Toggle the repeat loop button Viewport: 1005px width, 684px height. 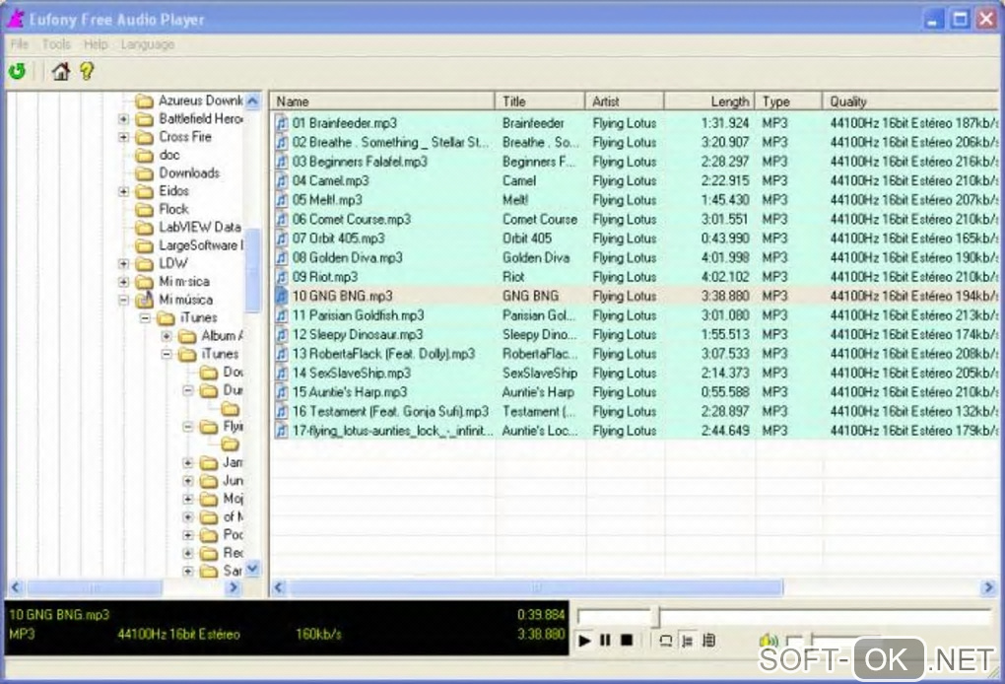[665, 641]
